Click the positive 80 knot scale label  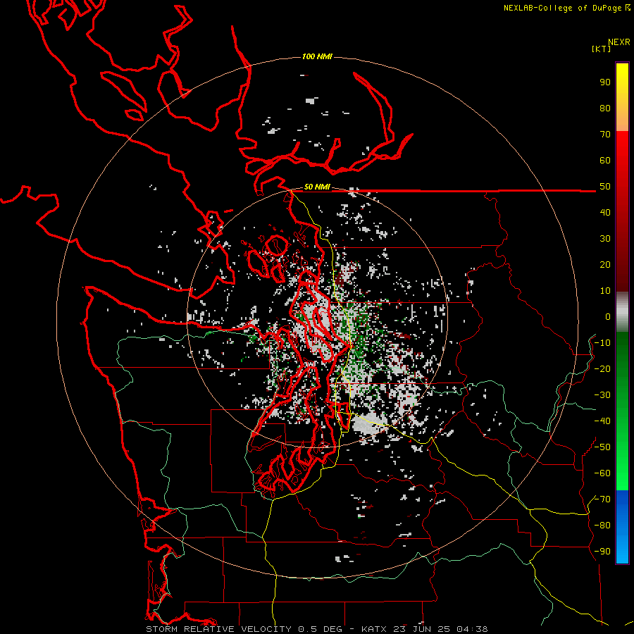click(x=605, y=108)
